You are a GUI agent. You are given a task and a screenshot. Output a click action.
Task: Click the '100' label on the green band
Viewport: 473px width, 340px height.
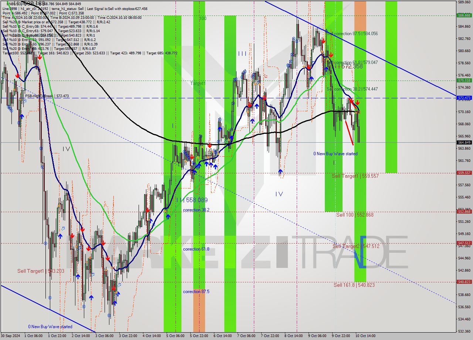tap(203, 18)
